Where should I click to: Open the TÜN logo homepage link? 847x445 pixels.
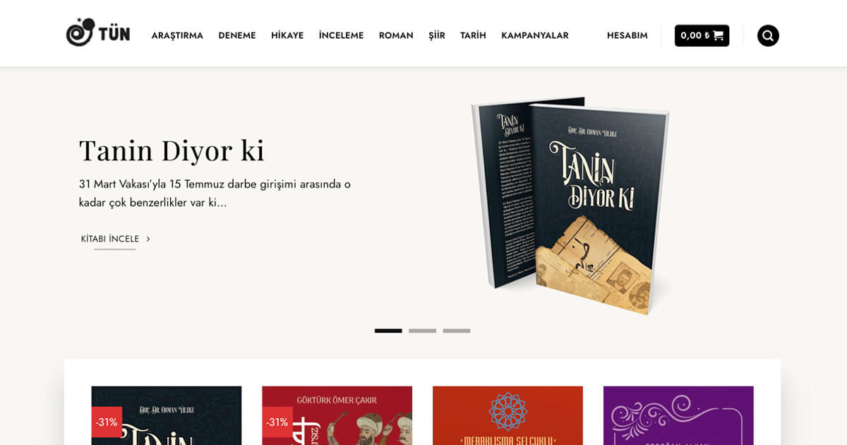pyautogui.click(x=98, y=32)
